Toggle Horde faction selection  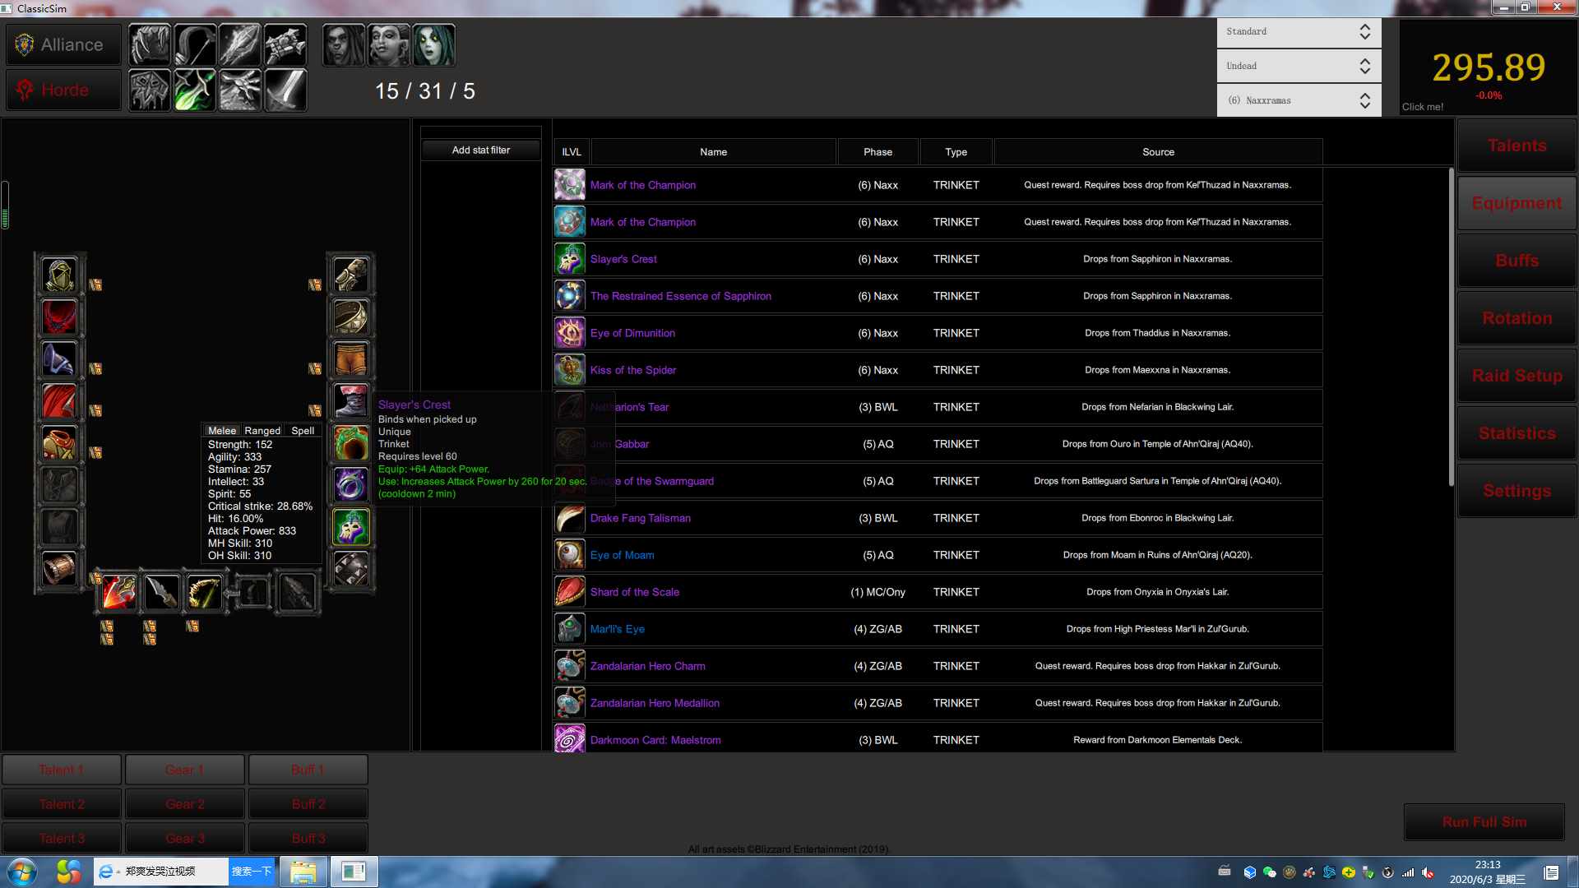pyautogui.click(x=60, y=89)
